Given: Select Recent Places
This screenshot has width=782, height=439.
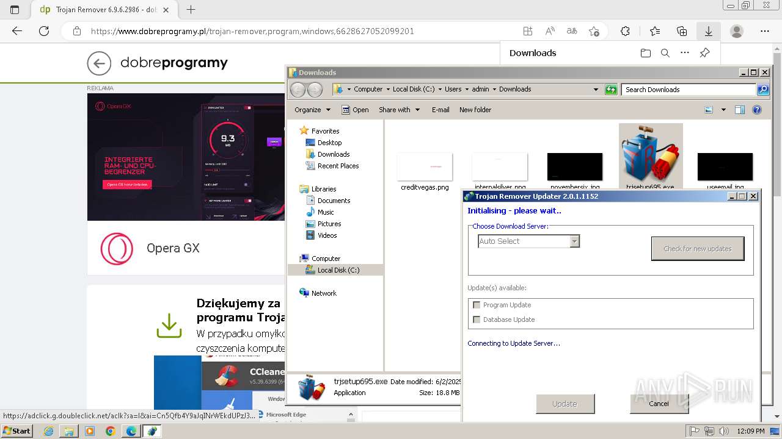Looking at the screenshot, I should [332, 166].
